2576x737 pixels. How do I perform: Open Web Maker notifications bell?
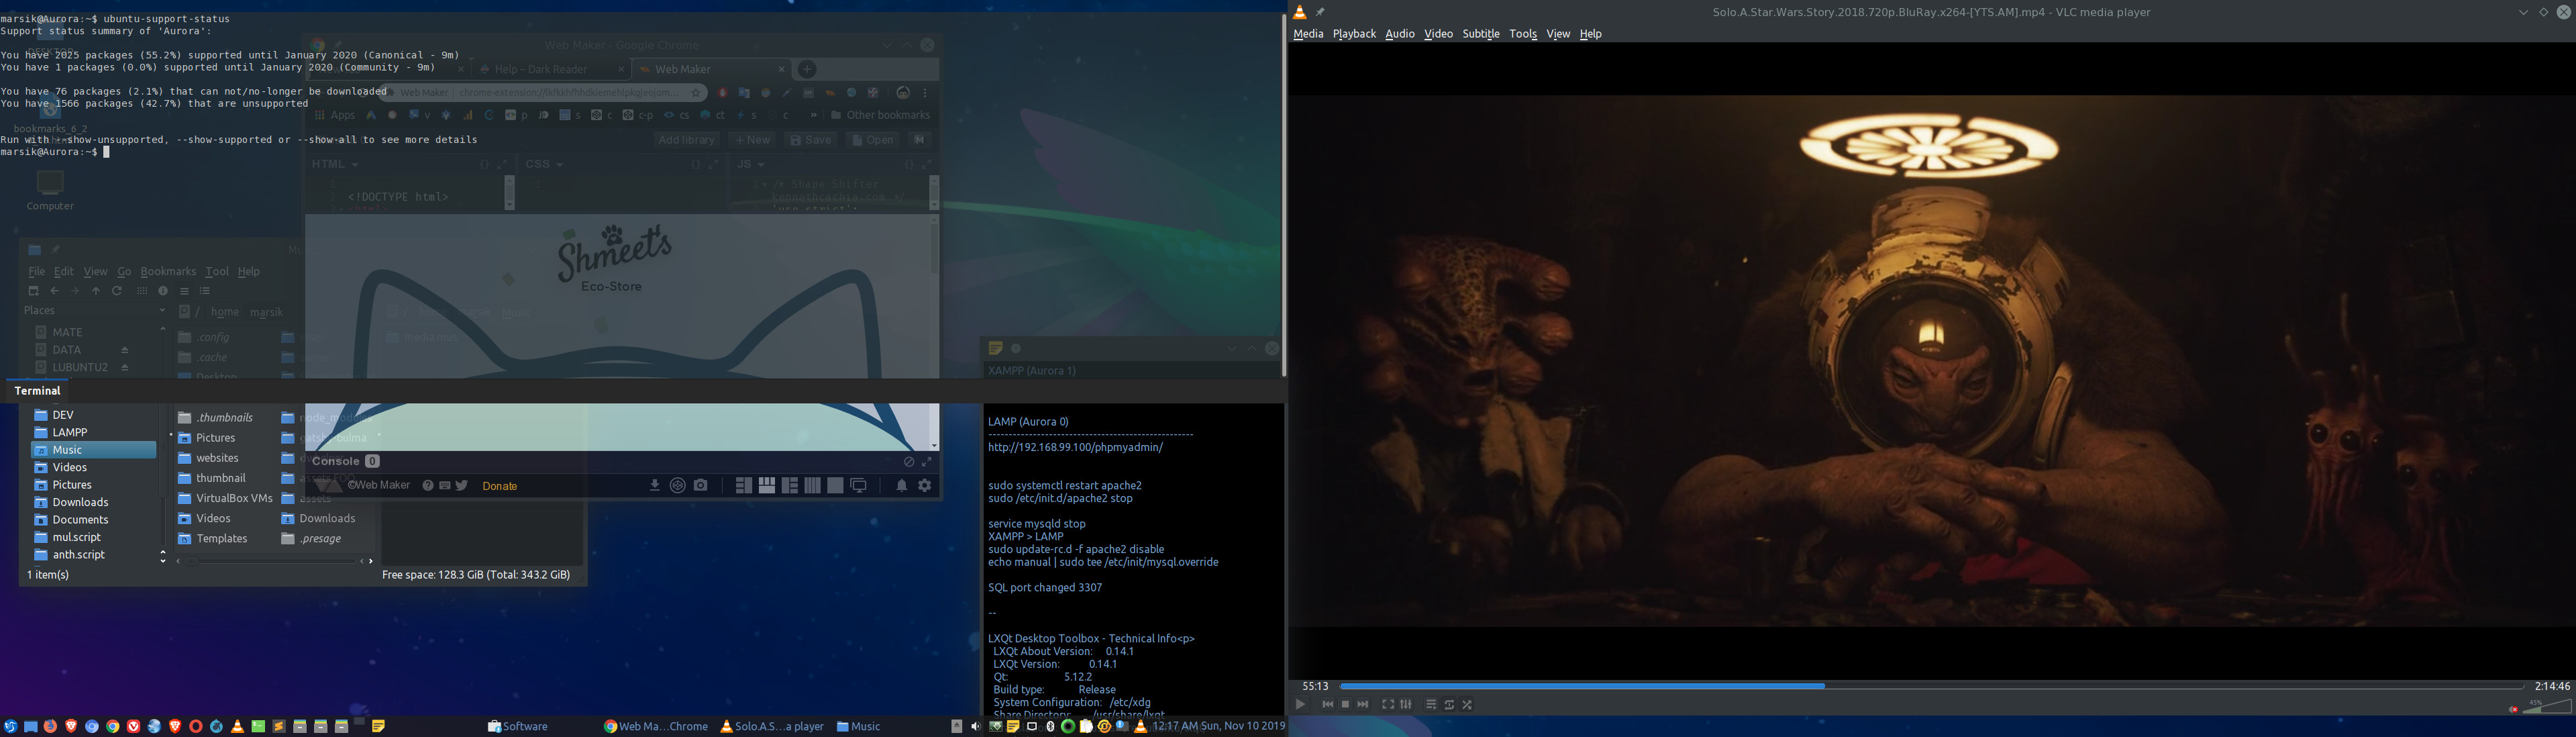(x=902, y=485)
